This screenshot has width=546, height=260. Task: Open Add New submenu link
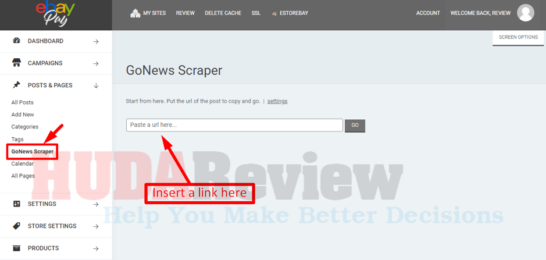(23, 115)
